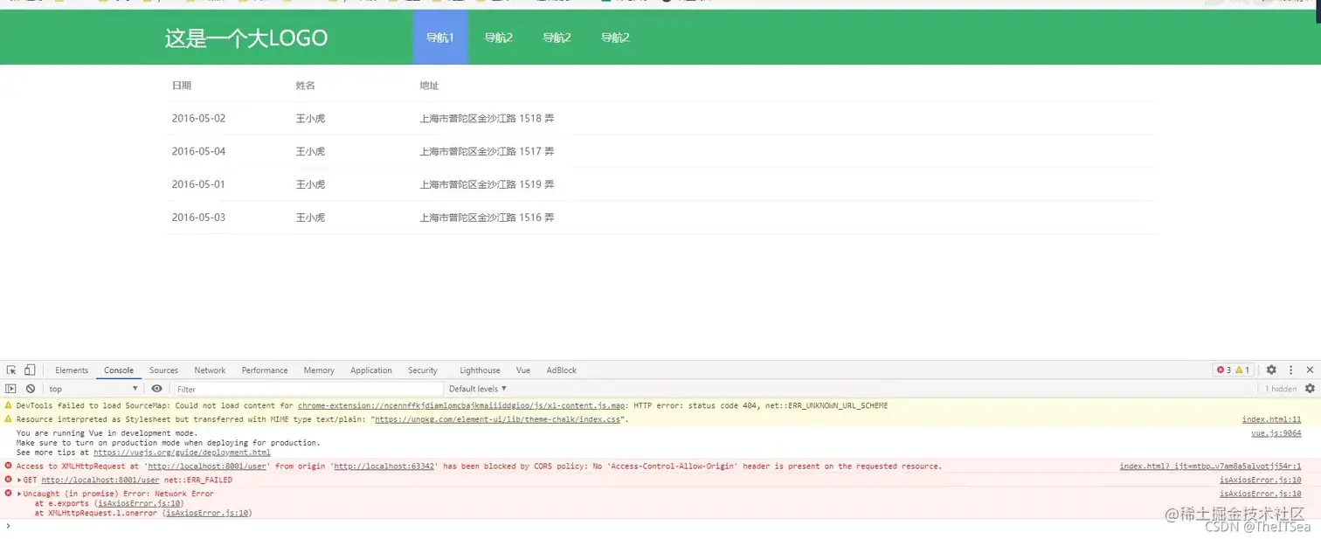The height and width of the screenshot is (539, 1321).
Task: Click the clear console icon
Action: 31,388
